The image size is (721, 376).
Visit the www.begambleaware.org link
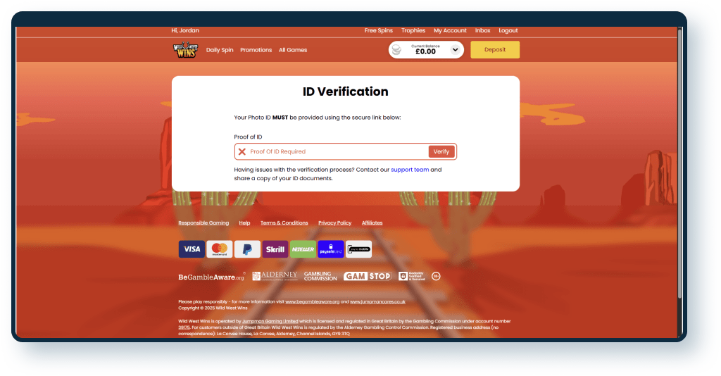312,302
